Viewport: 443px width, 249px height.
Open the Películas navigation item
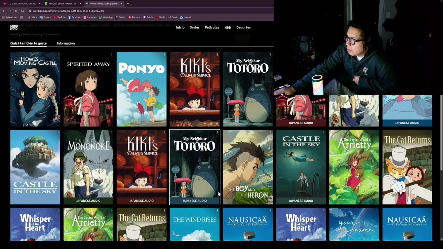[212, 27]
